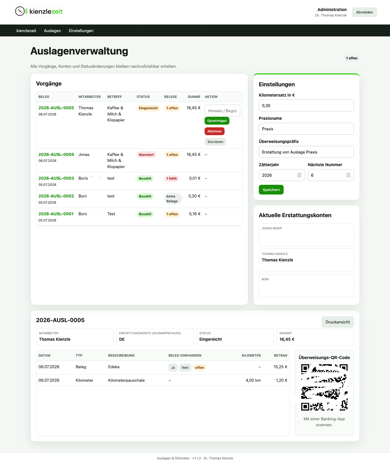Log out with the Abmelden button
This screenshot has height=464, width=390.
364,12
